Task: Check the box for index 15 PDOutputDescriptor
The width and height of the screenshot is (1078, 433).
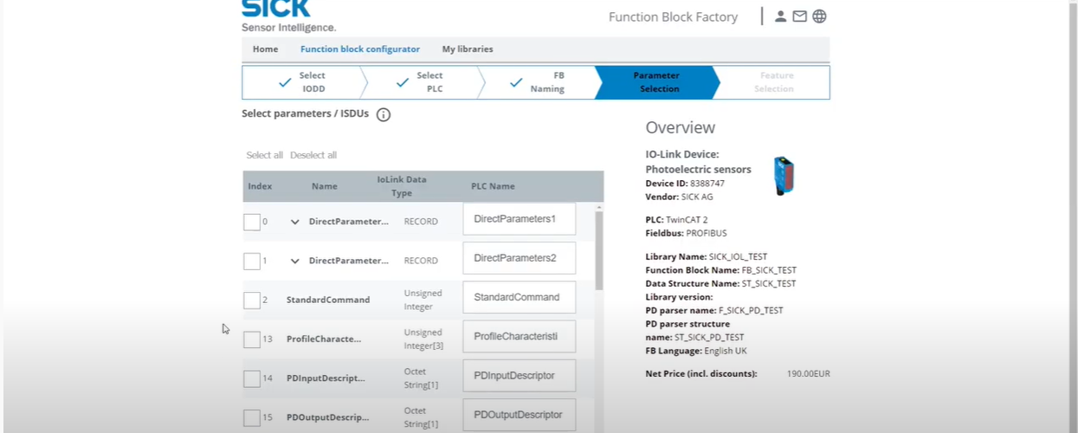Action: coord(252,417)
